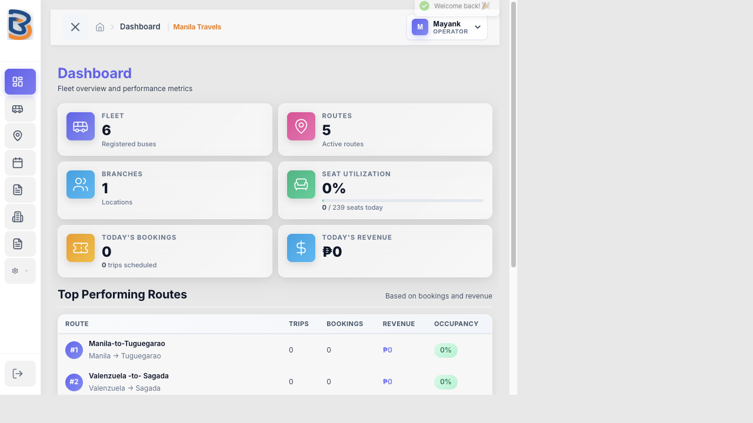Click 0% occupancy badge for Valenzuela-to-Sagada
This screenshot has width=753, height=423.
pyautogui.click(x=446, y=382)
